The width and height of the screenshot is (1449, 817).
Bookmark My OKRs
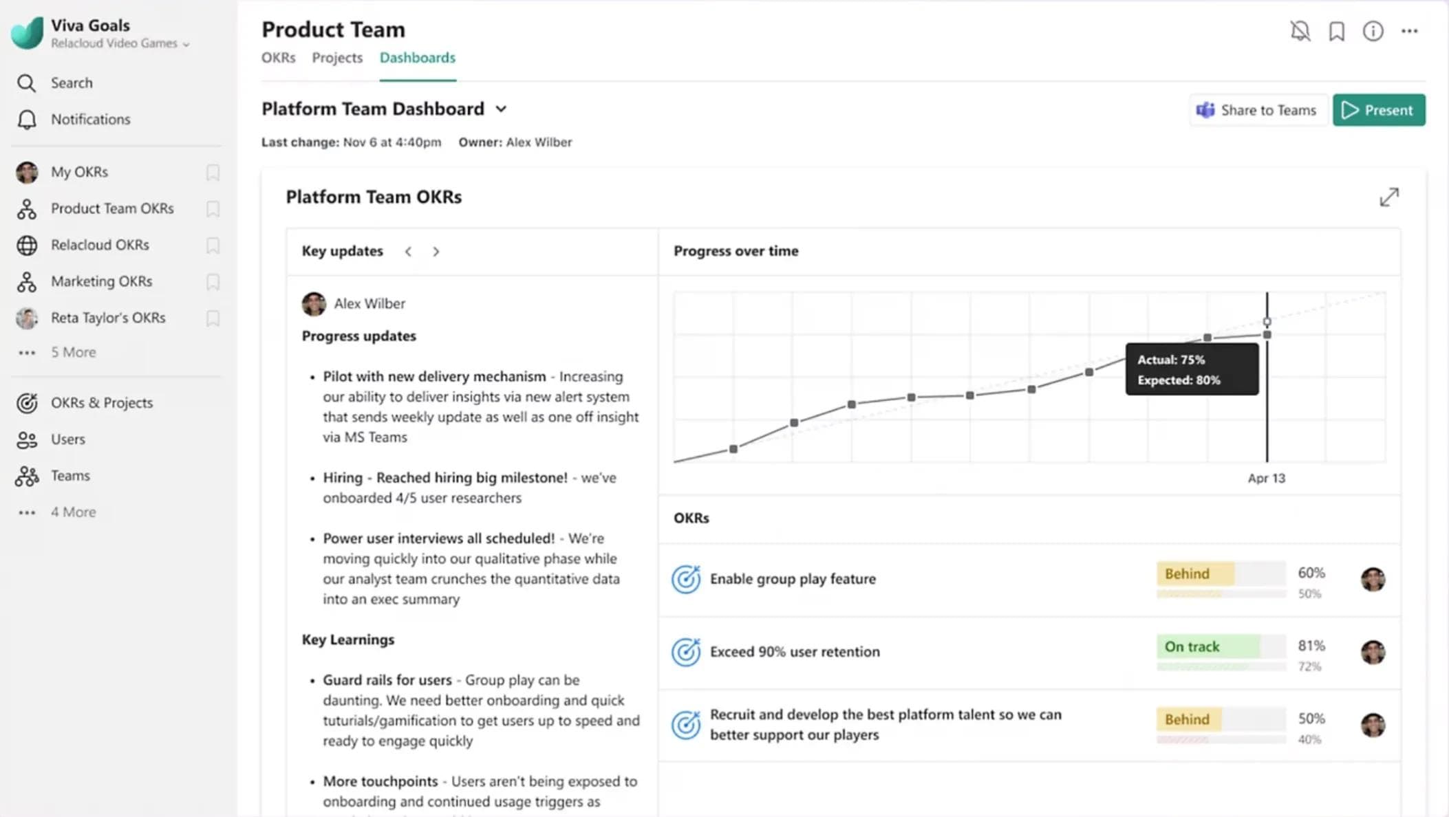coord(213,173)
